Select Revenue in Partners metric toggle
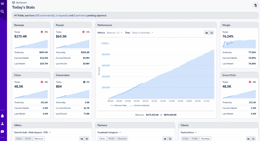This screenshot has width=260, height=141. (122, 139)
